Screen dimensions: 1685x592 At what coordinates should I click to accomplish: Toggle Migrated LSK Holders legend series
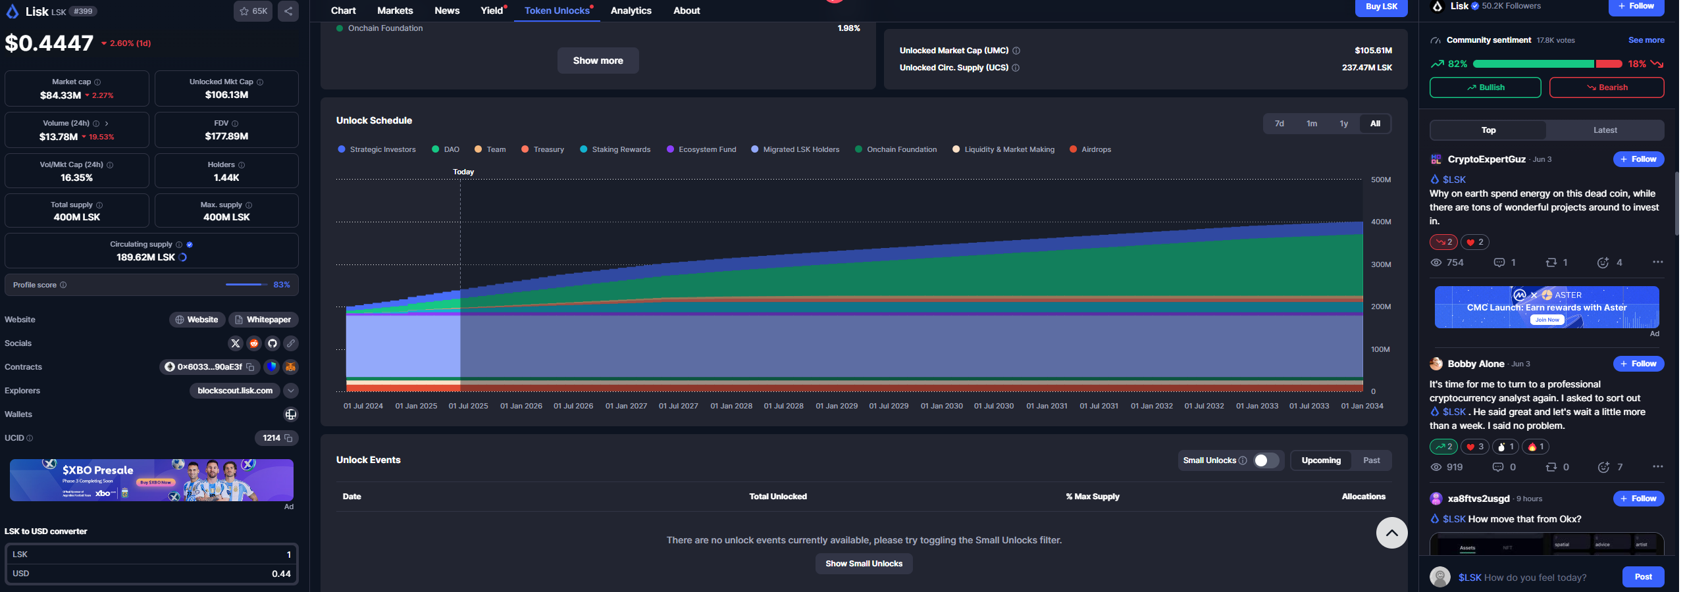(x=795, y=149)
